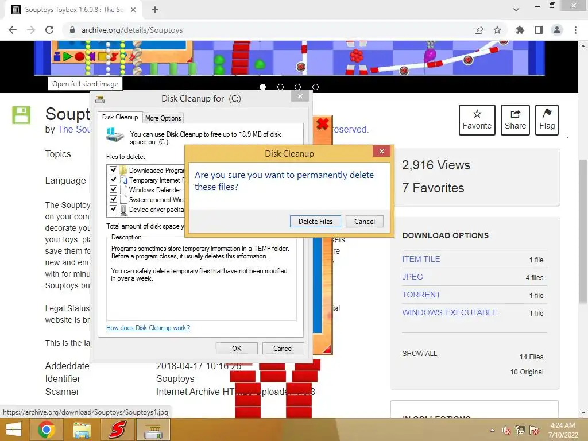The width and height of the screenshot is (588, 441).
Task: Open a new Chrome tab
Action: 155,10
